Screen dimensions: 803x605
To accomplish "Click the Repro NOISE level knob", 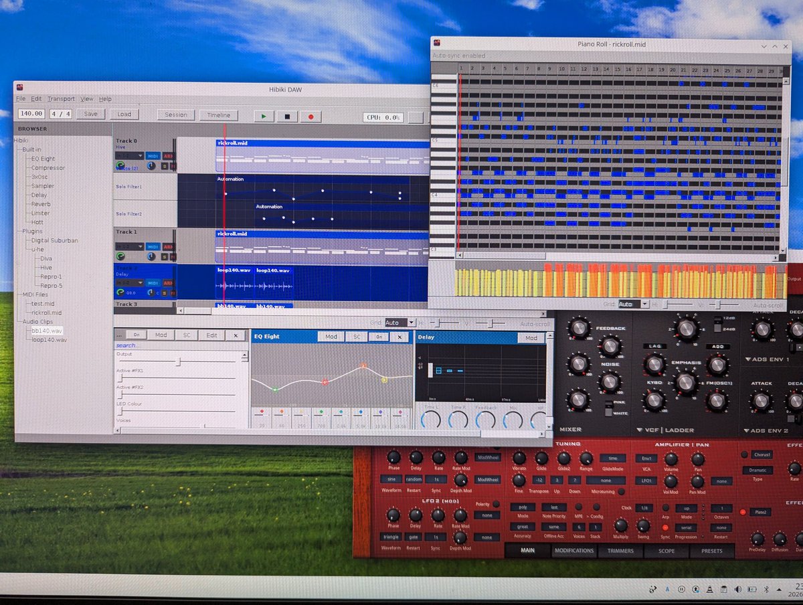I will [x=610, y=381].
